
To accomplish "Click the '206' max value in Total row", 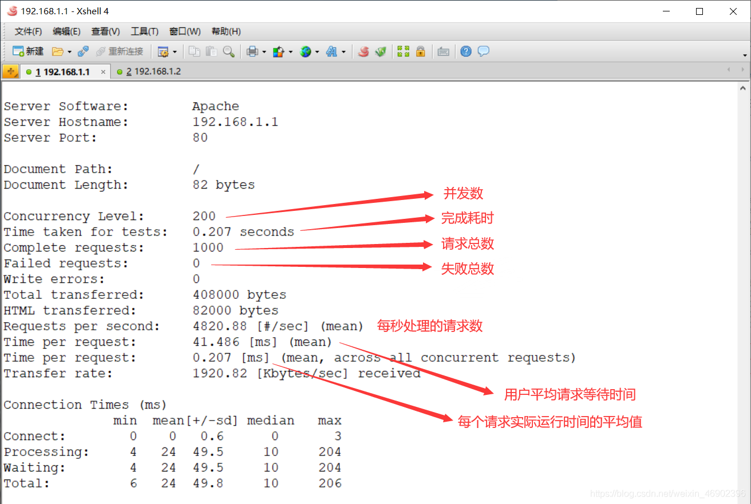I will 330,483.
